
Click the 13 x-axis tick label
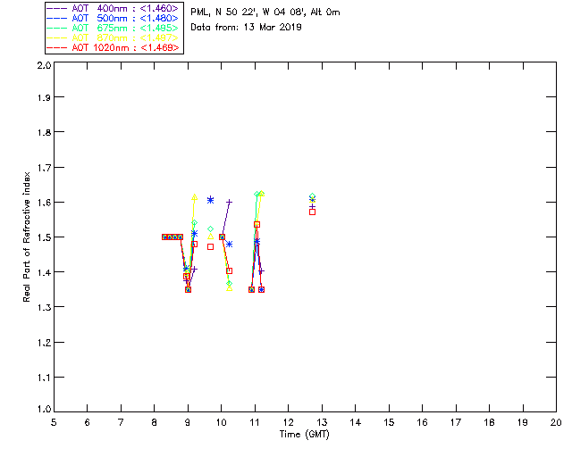click(322, 422)
